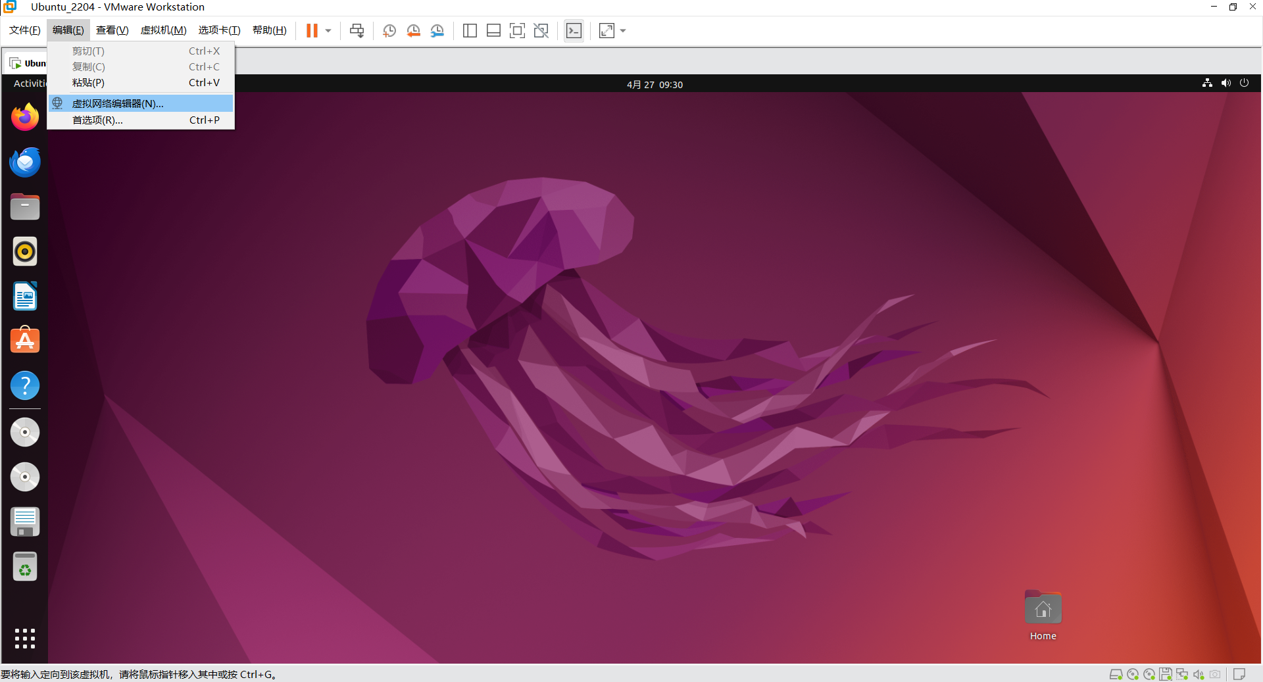
Task: Click sound card status bar icon
Action: [1199, 674]
